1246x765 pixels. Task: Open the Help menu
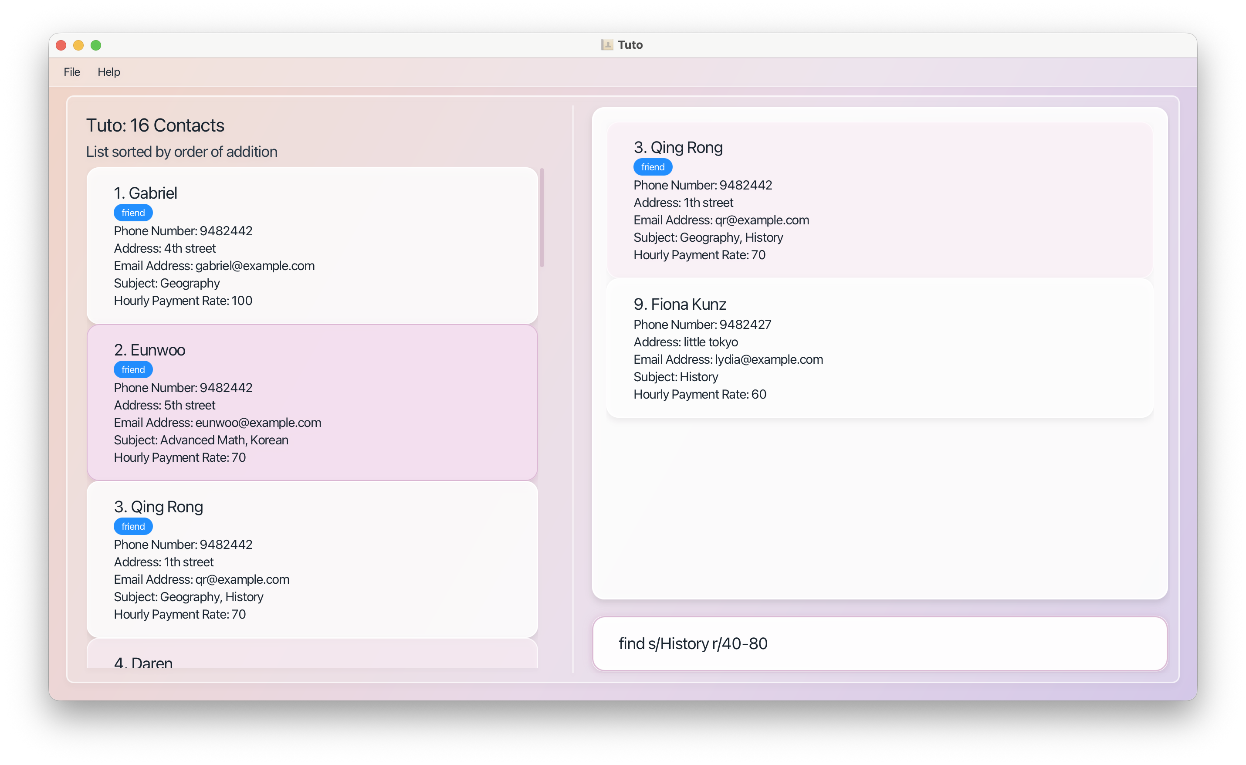(x=109, y=72)
